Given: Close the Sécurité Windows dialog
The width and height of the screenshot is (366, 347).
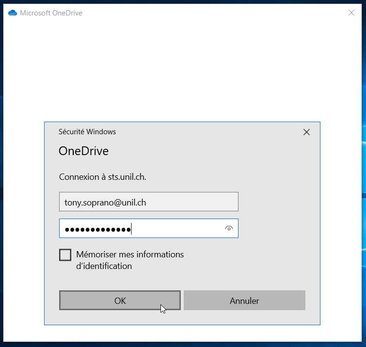Looking at the screenshot, I should point(306,132).
